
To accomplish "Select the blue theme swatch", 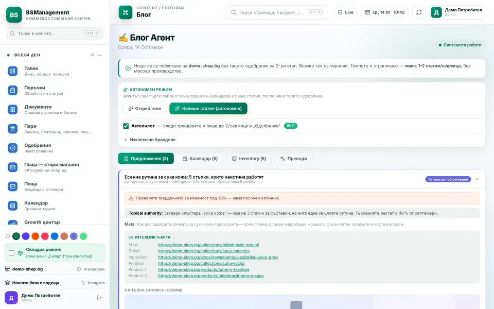I will tap(55, 236).
